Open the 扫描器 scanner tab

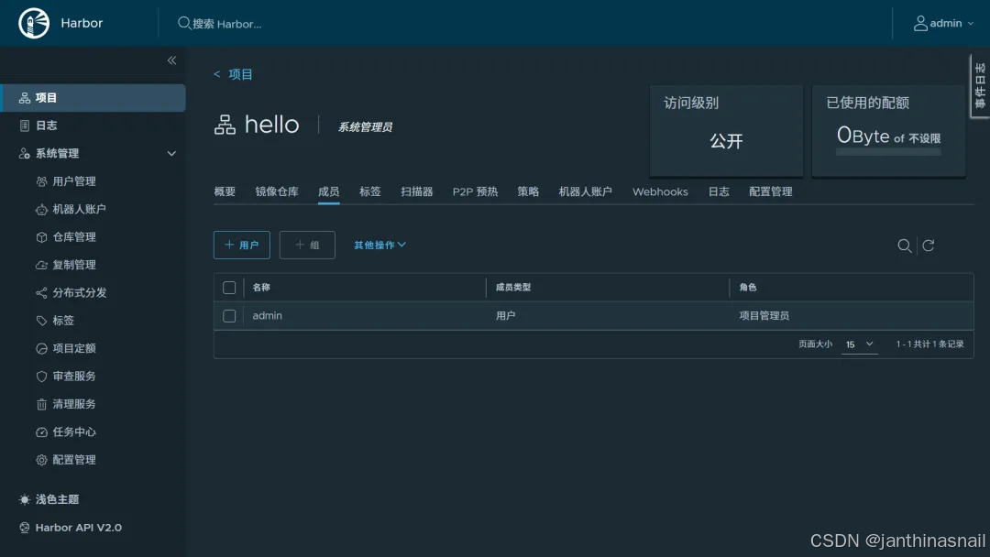tap(417, 191)
